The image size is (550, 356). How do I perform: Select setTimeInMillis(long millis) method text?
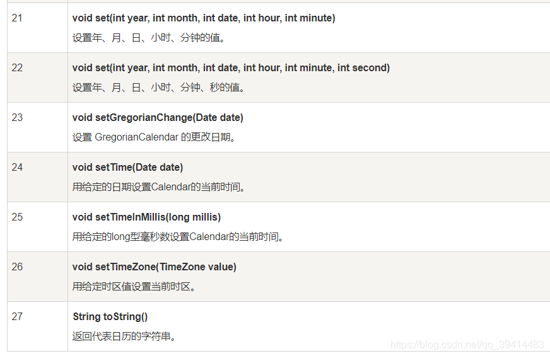click(x=146, y=217)
